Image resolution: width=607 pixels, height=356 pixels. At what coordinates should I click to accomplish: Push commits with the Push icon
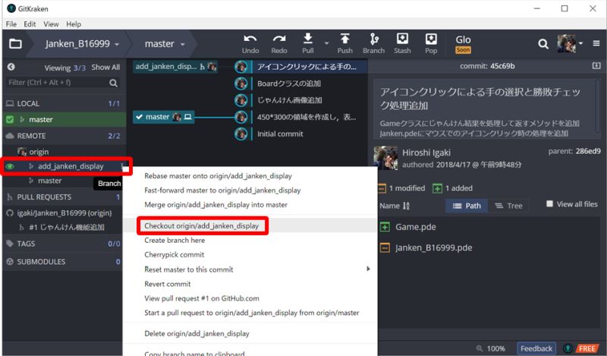pos(344,39)
